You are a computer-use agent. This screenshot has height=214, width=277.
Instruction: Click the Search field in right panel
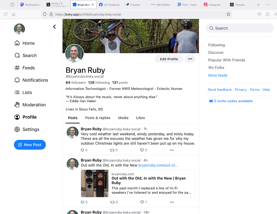(x=240, y=28)
